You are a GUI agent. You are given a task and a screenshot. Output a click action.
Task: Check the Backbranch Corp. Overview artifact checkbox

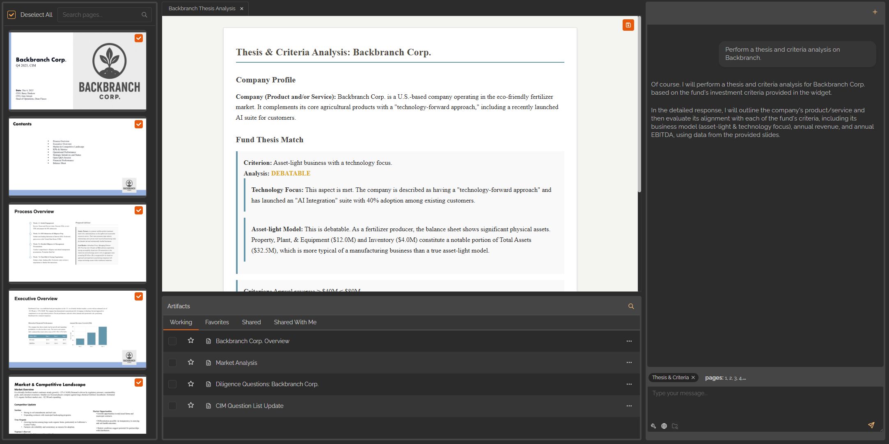coord(172,341)
